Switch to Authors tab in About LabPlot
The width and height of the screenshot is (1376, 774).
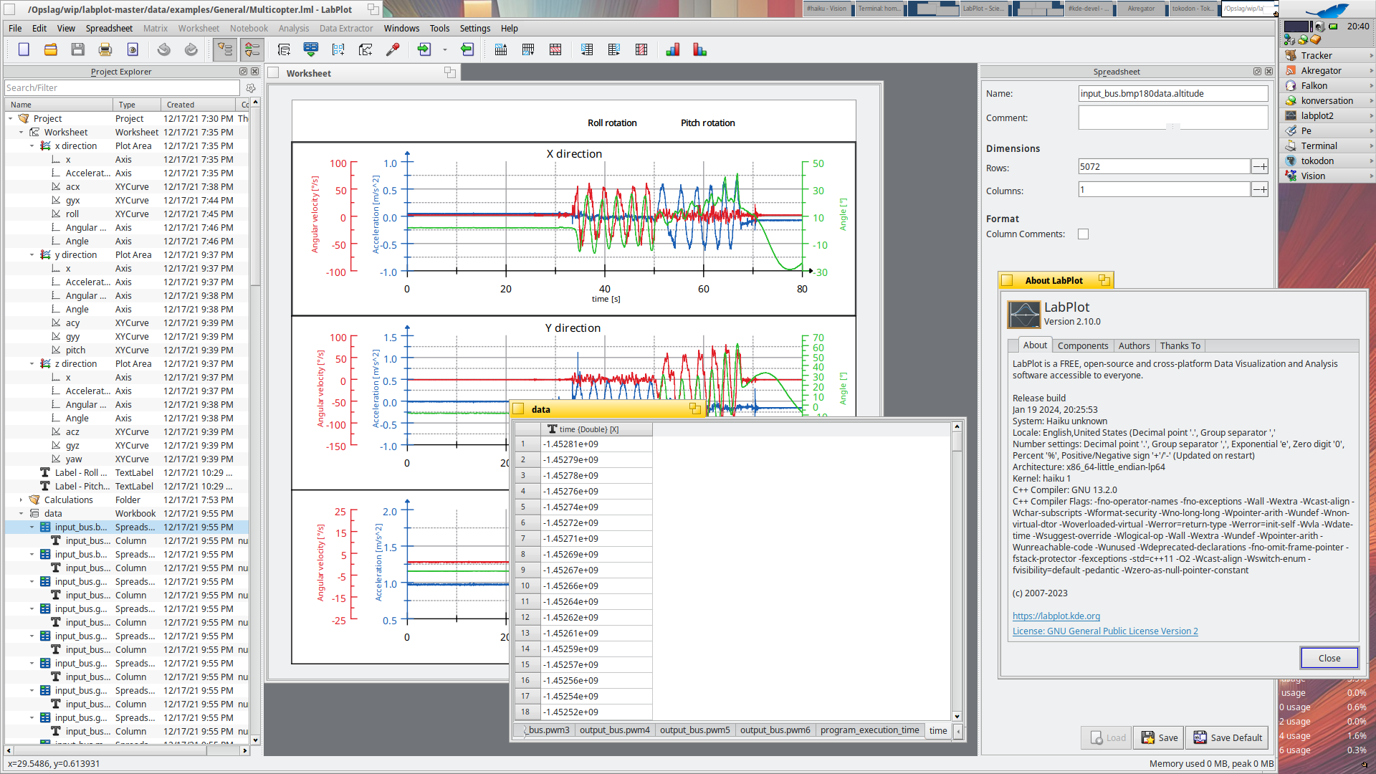1134,345
